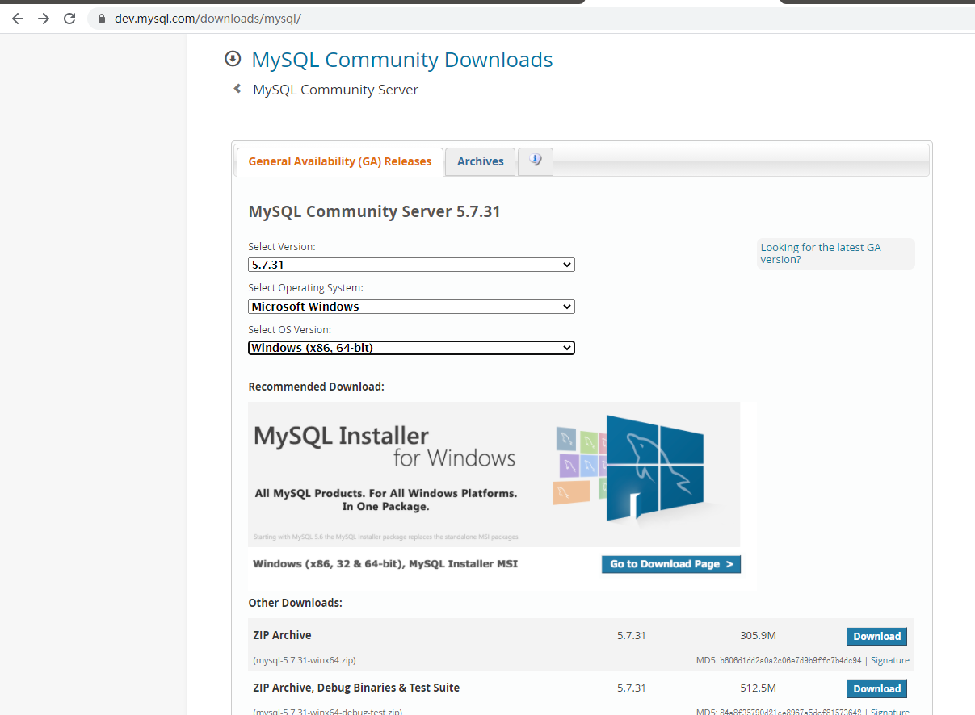Image resolution: width=975 pixels, height=715 pixels.
Task: Click 'MySQL Community Server 5.7.31' heading
Action: coord(374,212)
